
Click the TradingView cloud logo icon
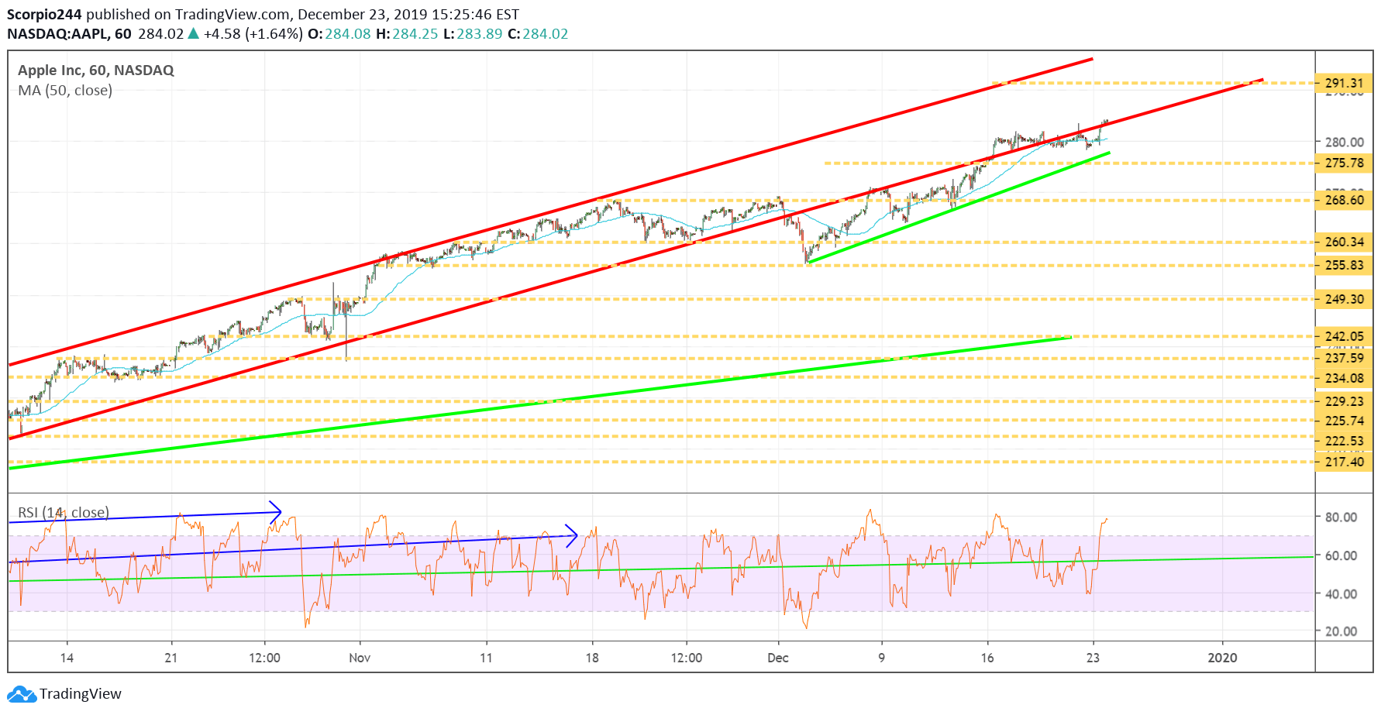click(21, 694)
